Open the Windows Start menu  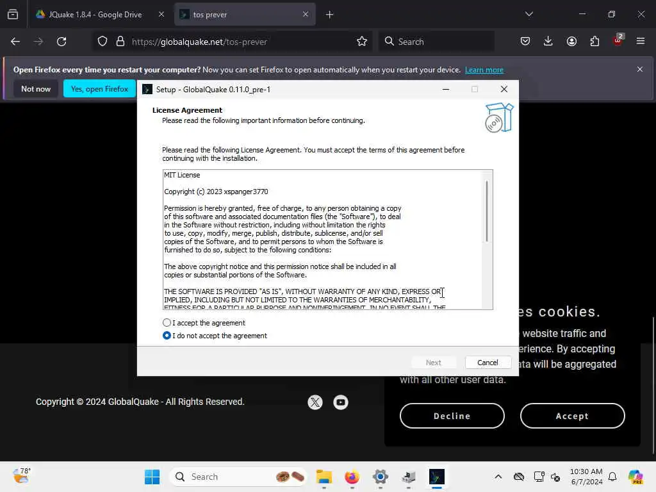coord(152,477)
